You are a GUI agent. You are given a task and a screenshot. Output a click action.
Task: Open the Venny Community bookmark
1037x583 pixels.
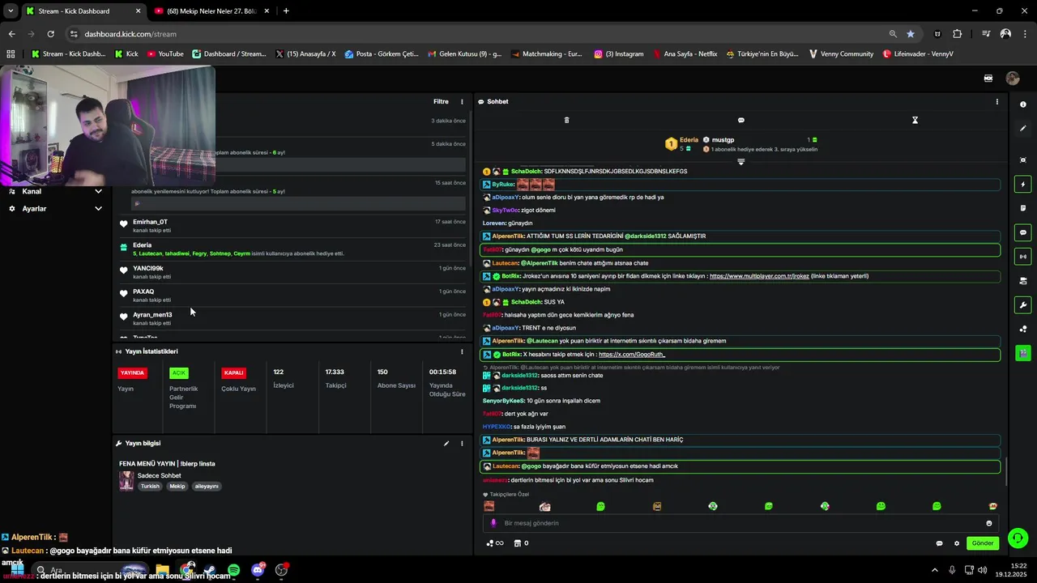coord(841,54)
